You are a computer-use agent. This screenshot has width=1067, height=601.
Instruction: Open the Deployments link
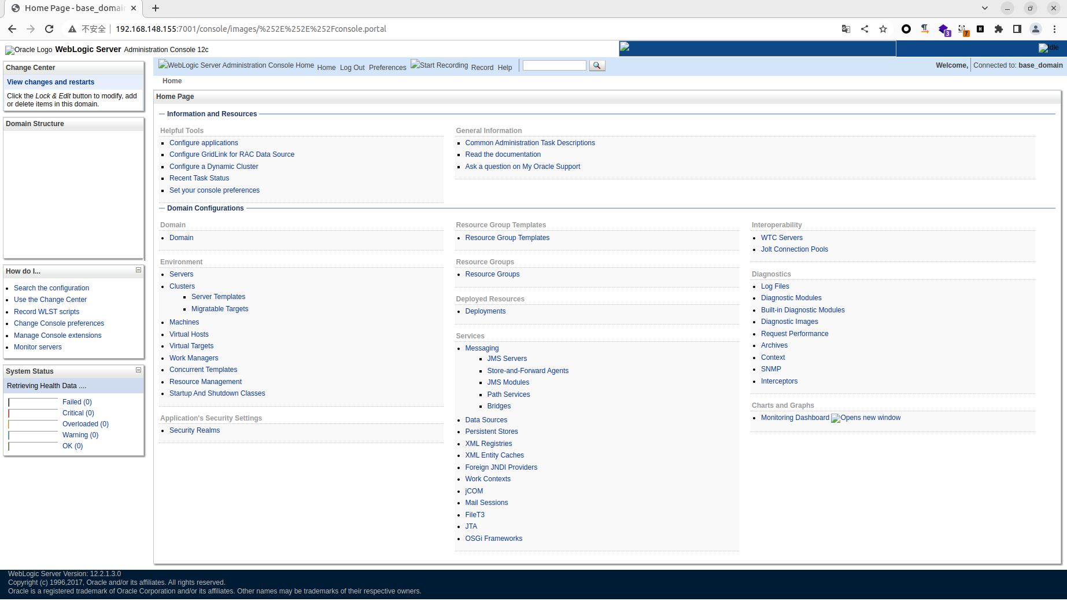[x=485, y=311]
